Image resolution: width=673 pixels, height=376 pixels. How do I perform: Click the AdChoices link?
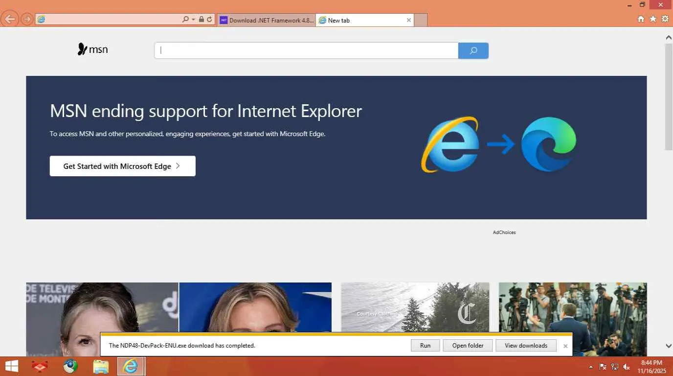pyautogui.click(x=504, y=233)
